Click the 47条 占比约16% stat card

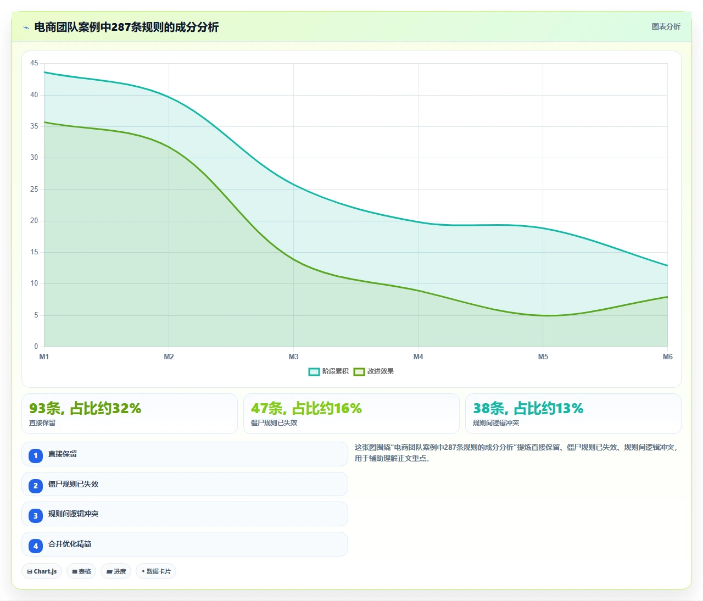click(351, 414)
